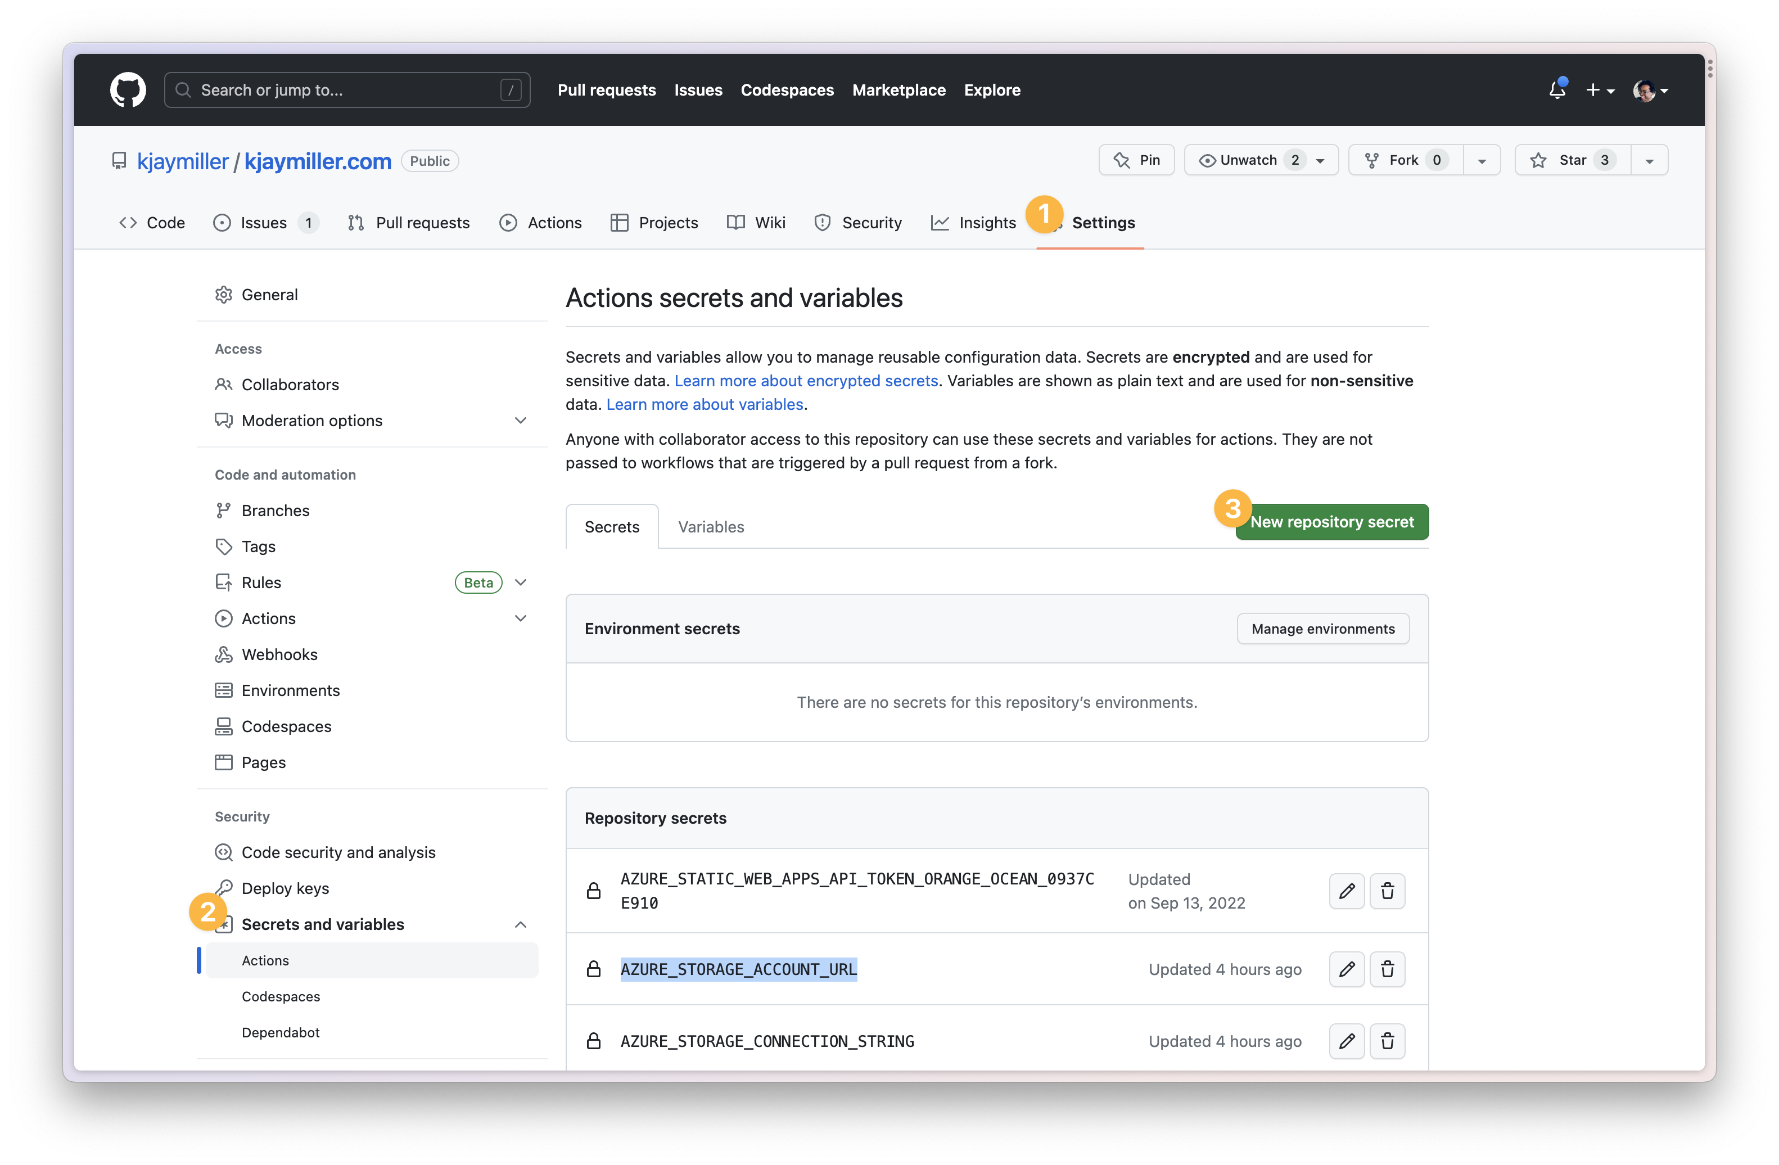This screenshot has width=1779, height=1165.
Task: Open the user avatar menu
Action: [1650, 91]
